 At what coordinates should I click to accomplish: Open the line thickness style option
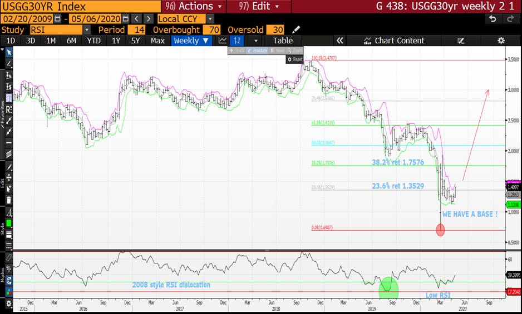(9, 235)
